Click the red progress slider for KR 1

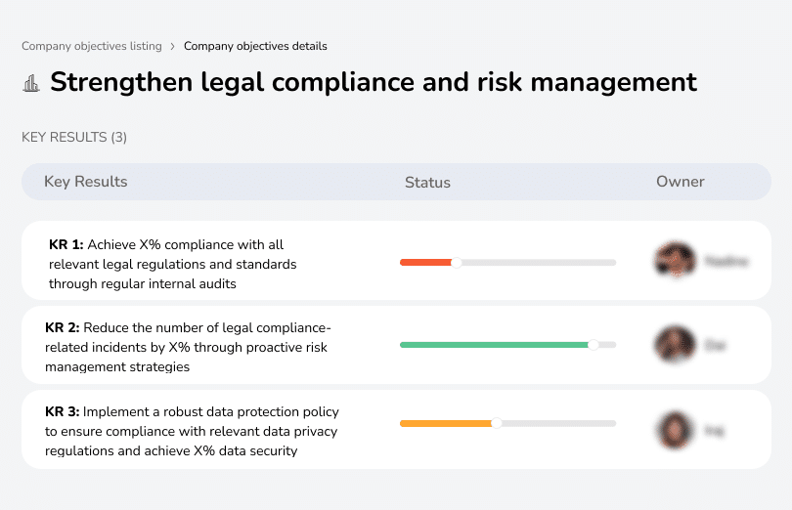[x=507, y=263]
